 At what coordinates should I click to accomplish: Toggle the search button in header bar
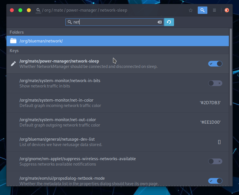point(202,10)
